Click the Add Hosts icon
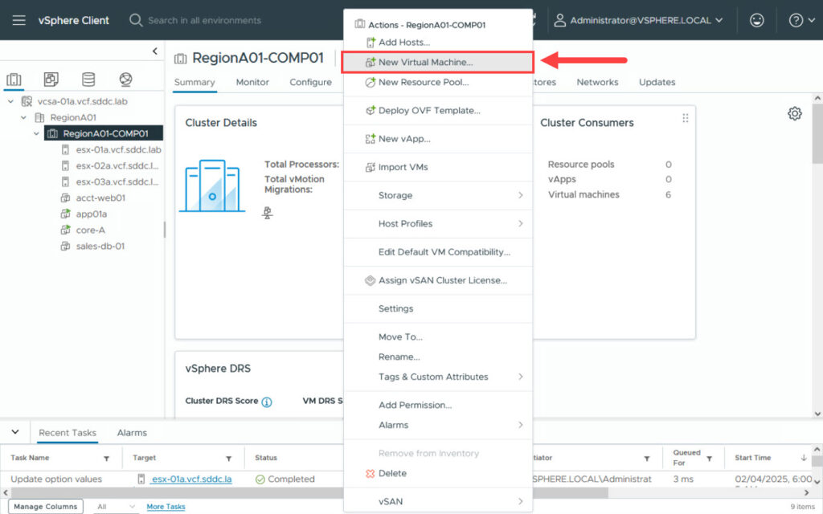The height and width of the screenshot is (514, 823). (x=371, y=42)
